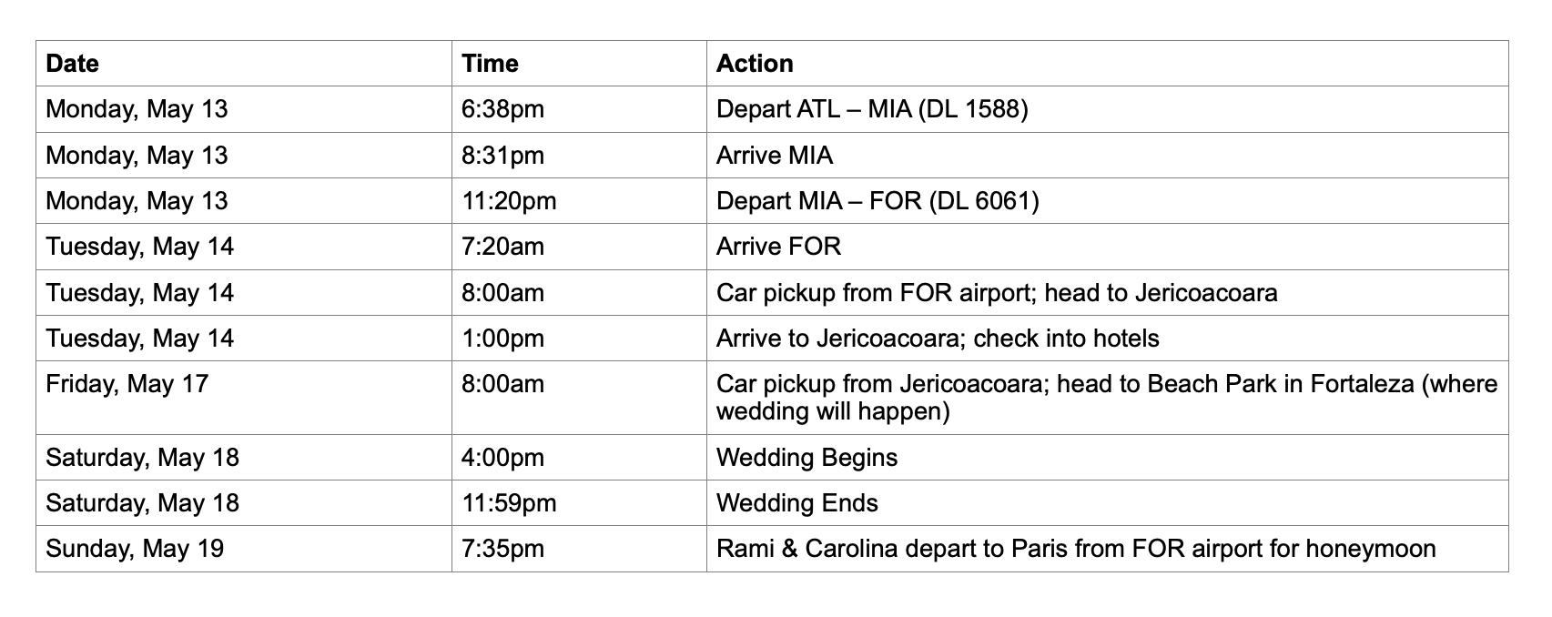The width and height of the screenshot is (1552, 617).
Task: Click the car pickup from FOR airport cell
Action: (x=1107, y=292)
